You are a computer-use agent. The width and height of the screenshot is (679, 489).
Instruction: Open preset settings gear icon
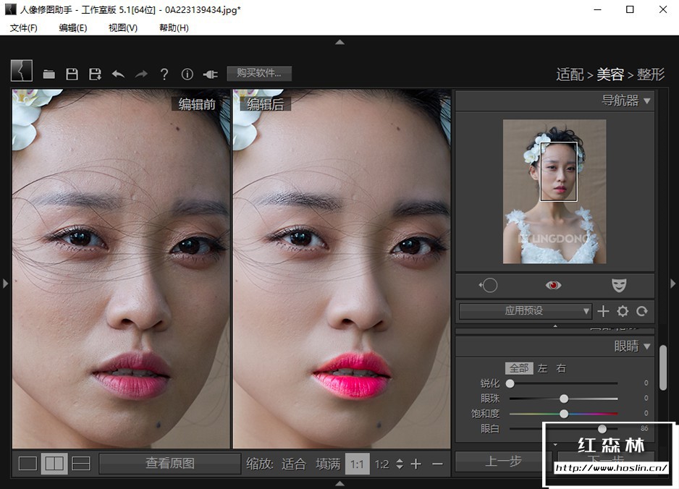click(623, 311)
